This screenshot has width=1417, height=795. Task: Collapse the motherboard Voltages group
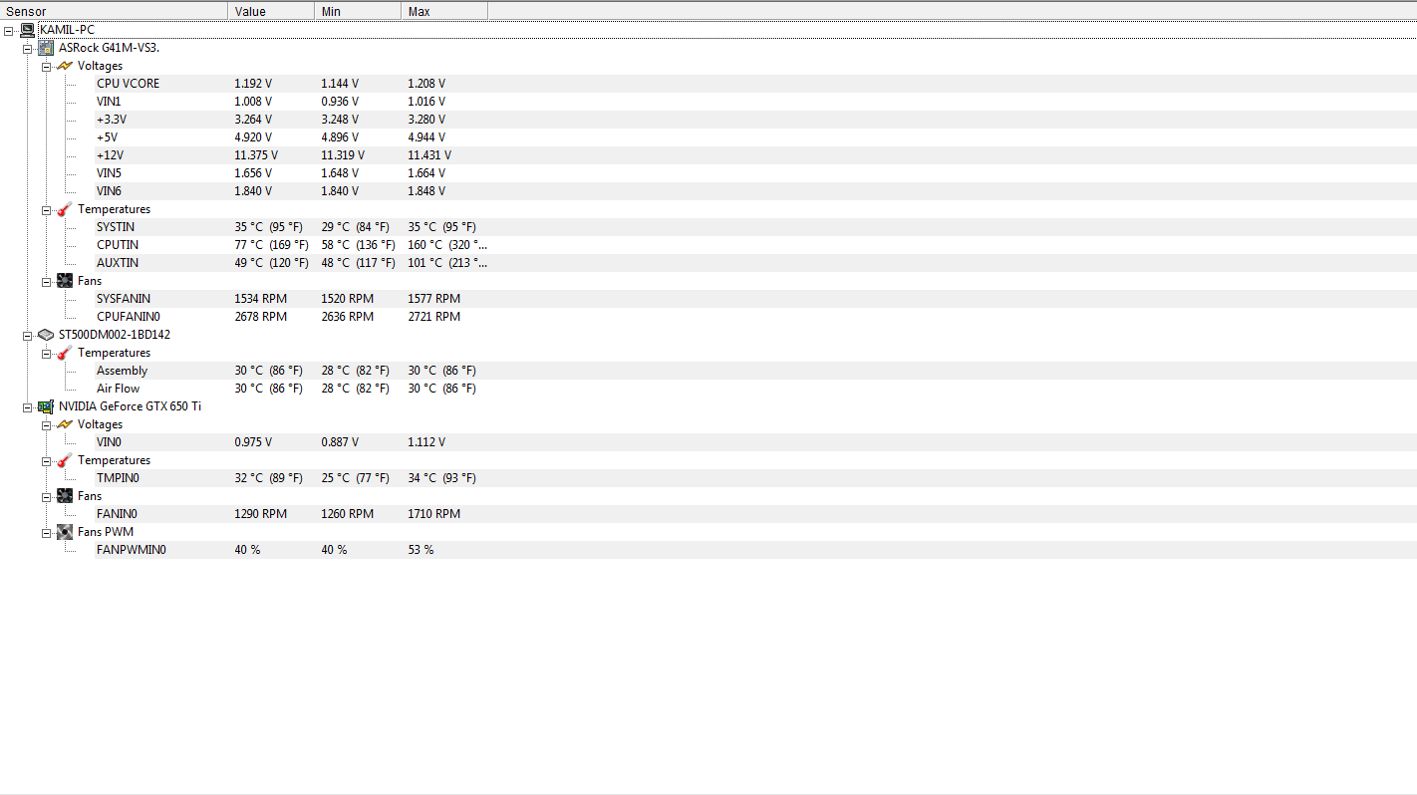pos(47,66)
